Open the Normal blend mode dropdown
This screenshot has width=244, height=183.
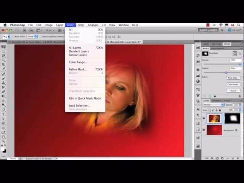click(213, 105)
